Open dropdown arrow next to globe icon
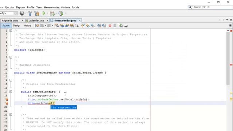233x131 pixels. (26, 13)
